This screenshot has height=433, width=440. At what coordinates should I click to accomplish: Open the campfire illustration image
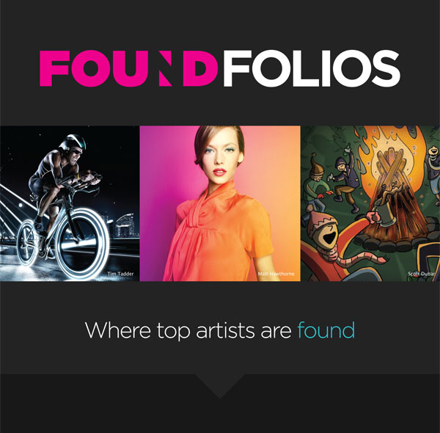click(x=370, y=203)
